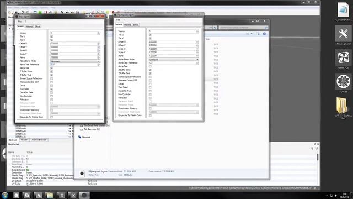Click the Offset U stepper in the Mjumpsuit.bgsm window
The width and height of the screenshot is (353, 199).
point(197,42)
